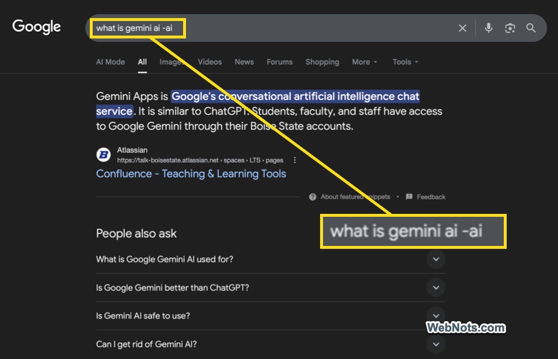Click the Atlassian site name
Viewport: 558px width, 359px height.
coord(132,150)
